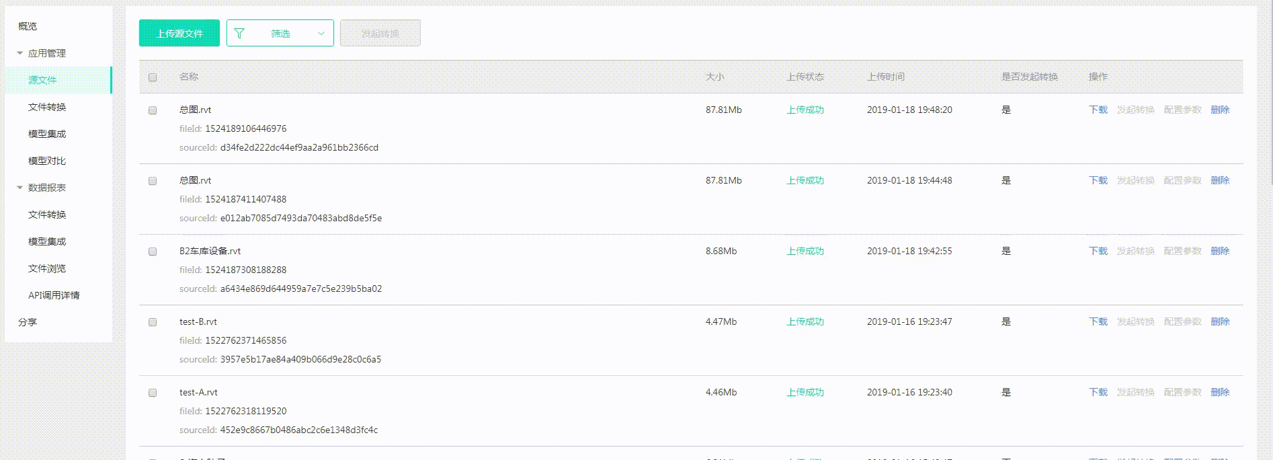Open the 筛选 filter dropdown arrow
1273x460 pixels.
[321, 34]
